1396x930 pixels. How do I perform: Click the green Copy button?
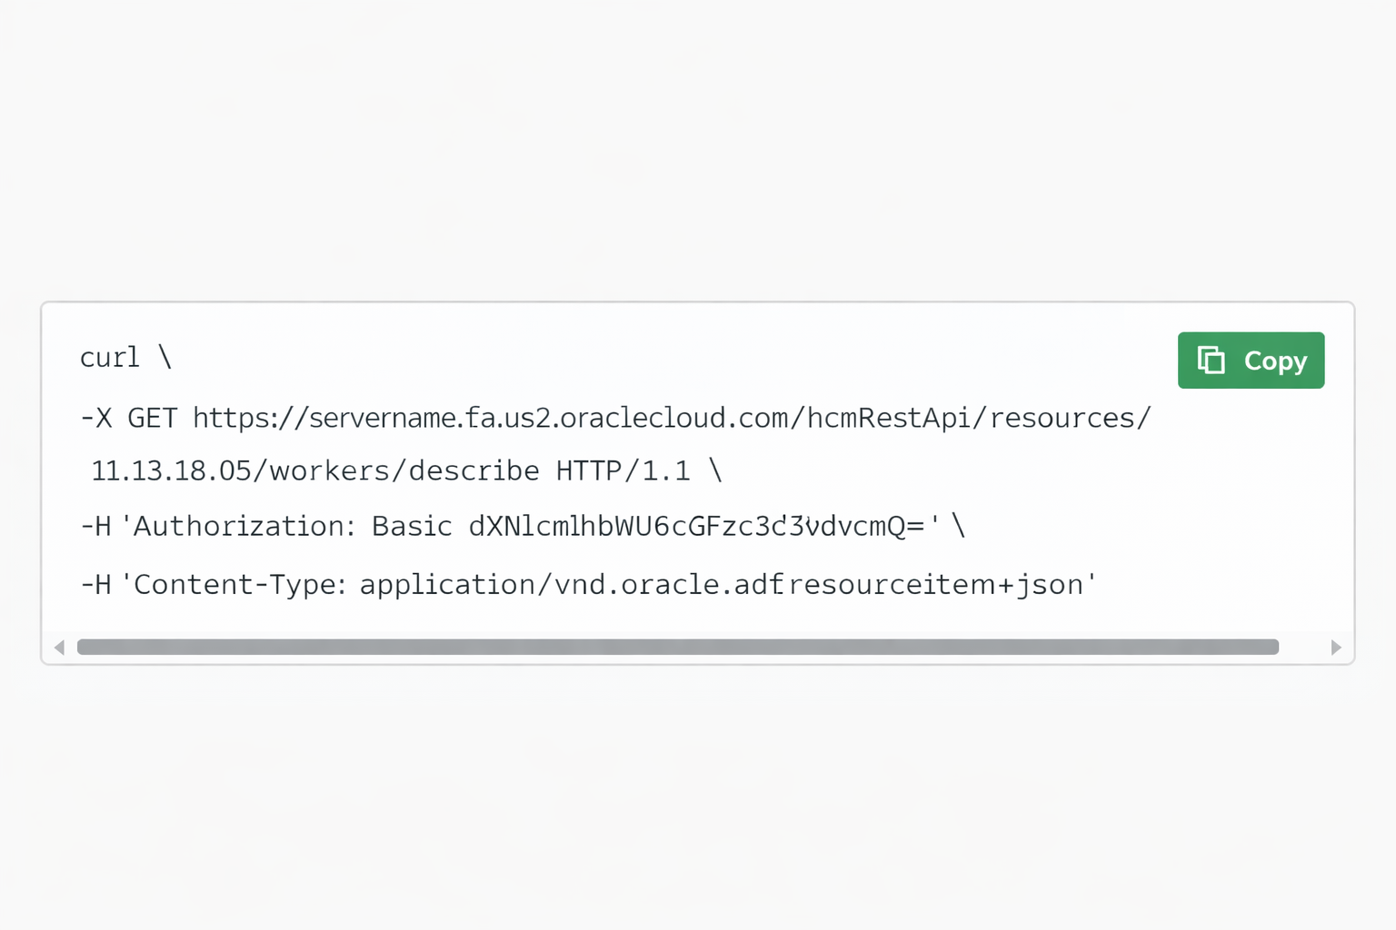[1251, 361]
